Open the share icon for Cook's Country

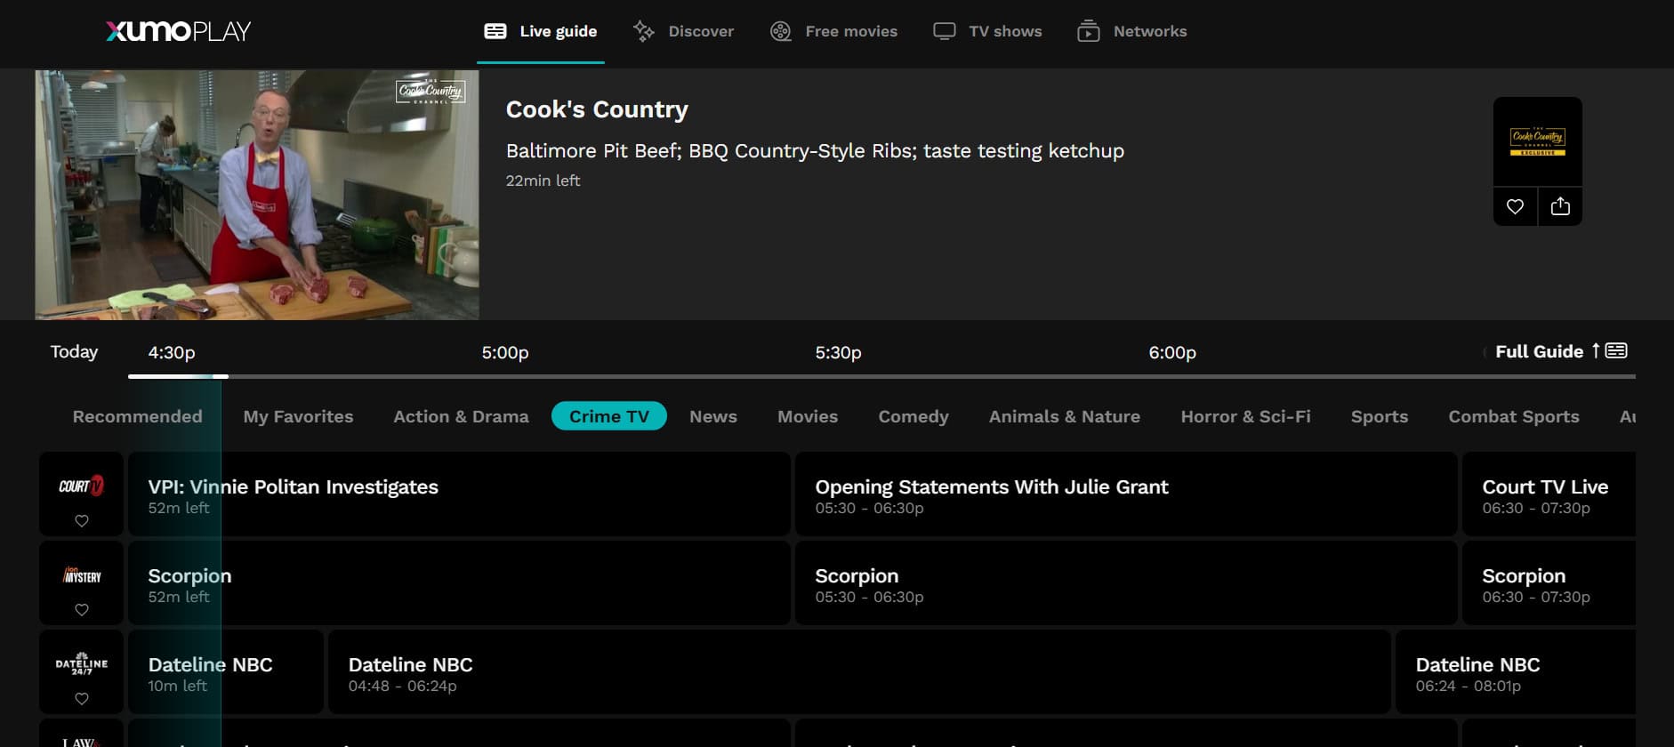[x=1559, y=206]
